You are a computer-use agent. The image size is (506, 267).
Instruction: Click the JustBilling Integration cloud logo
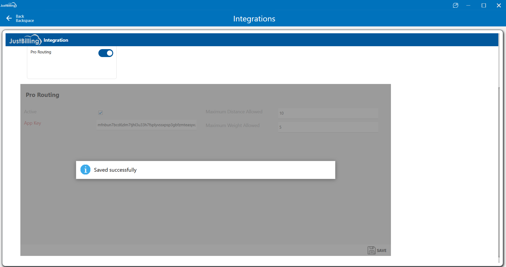point(25,40)
